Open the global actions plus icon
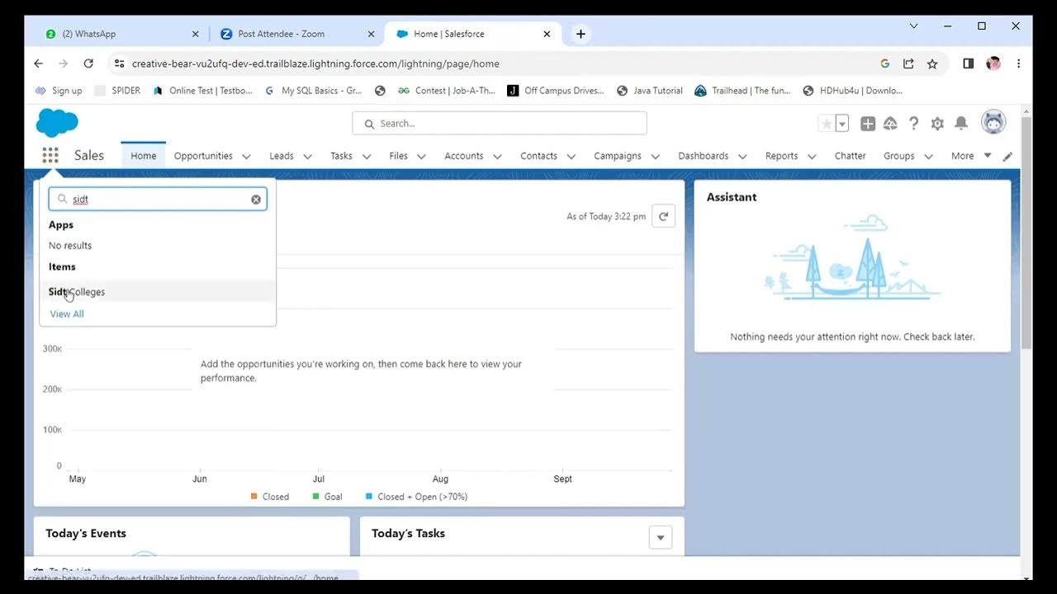The height and width of the screenshot is (594, 1057). (x=868, y=124)
